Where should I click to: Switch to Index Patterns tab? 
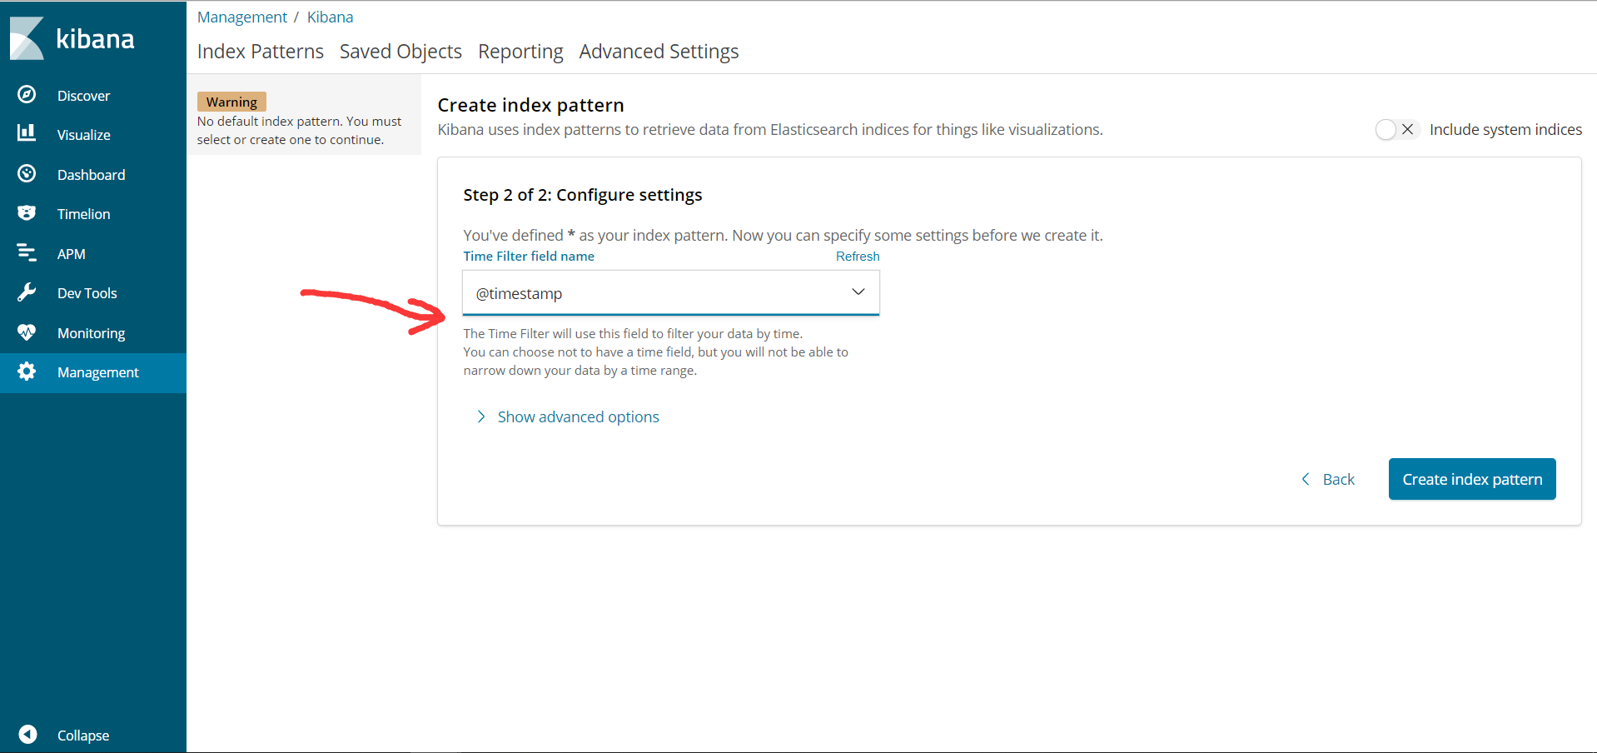[261, 52]
